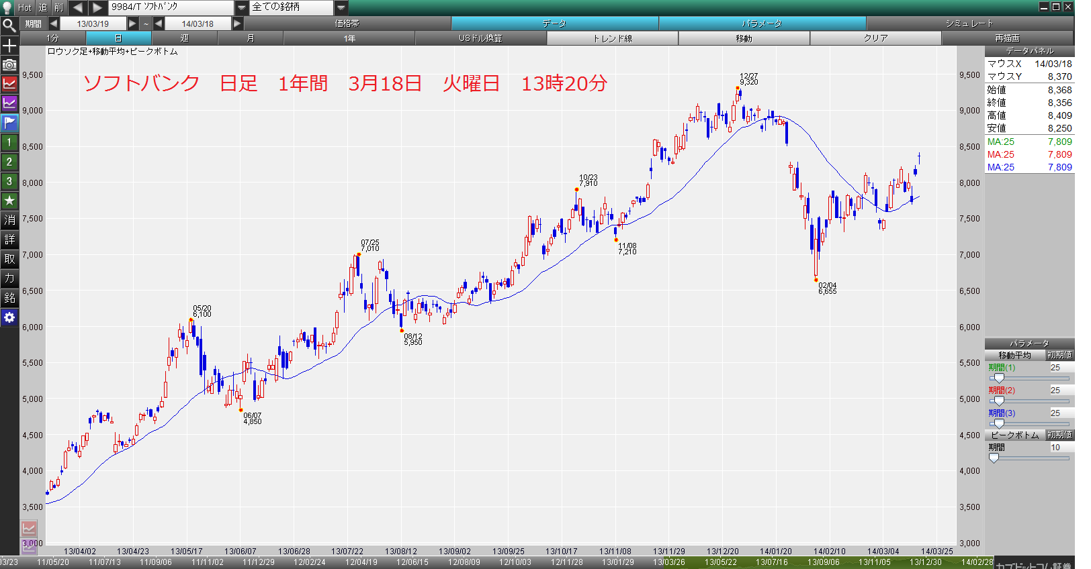Screen dimensions: 1091x569
Task: Toggle USドル換算 conversion
Action: [481, 38]
